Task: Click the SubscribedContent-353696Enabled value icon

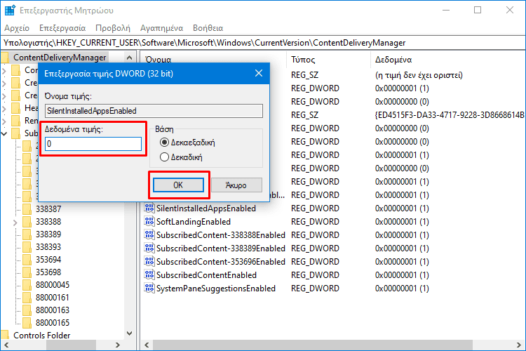Action: pos(149,261)
